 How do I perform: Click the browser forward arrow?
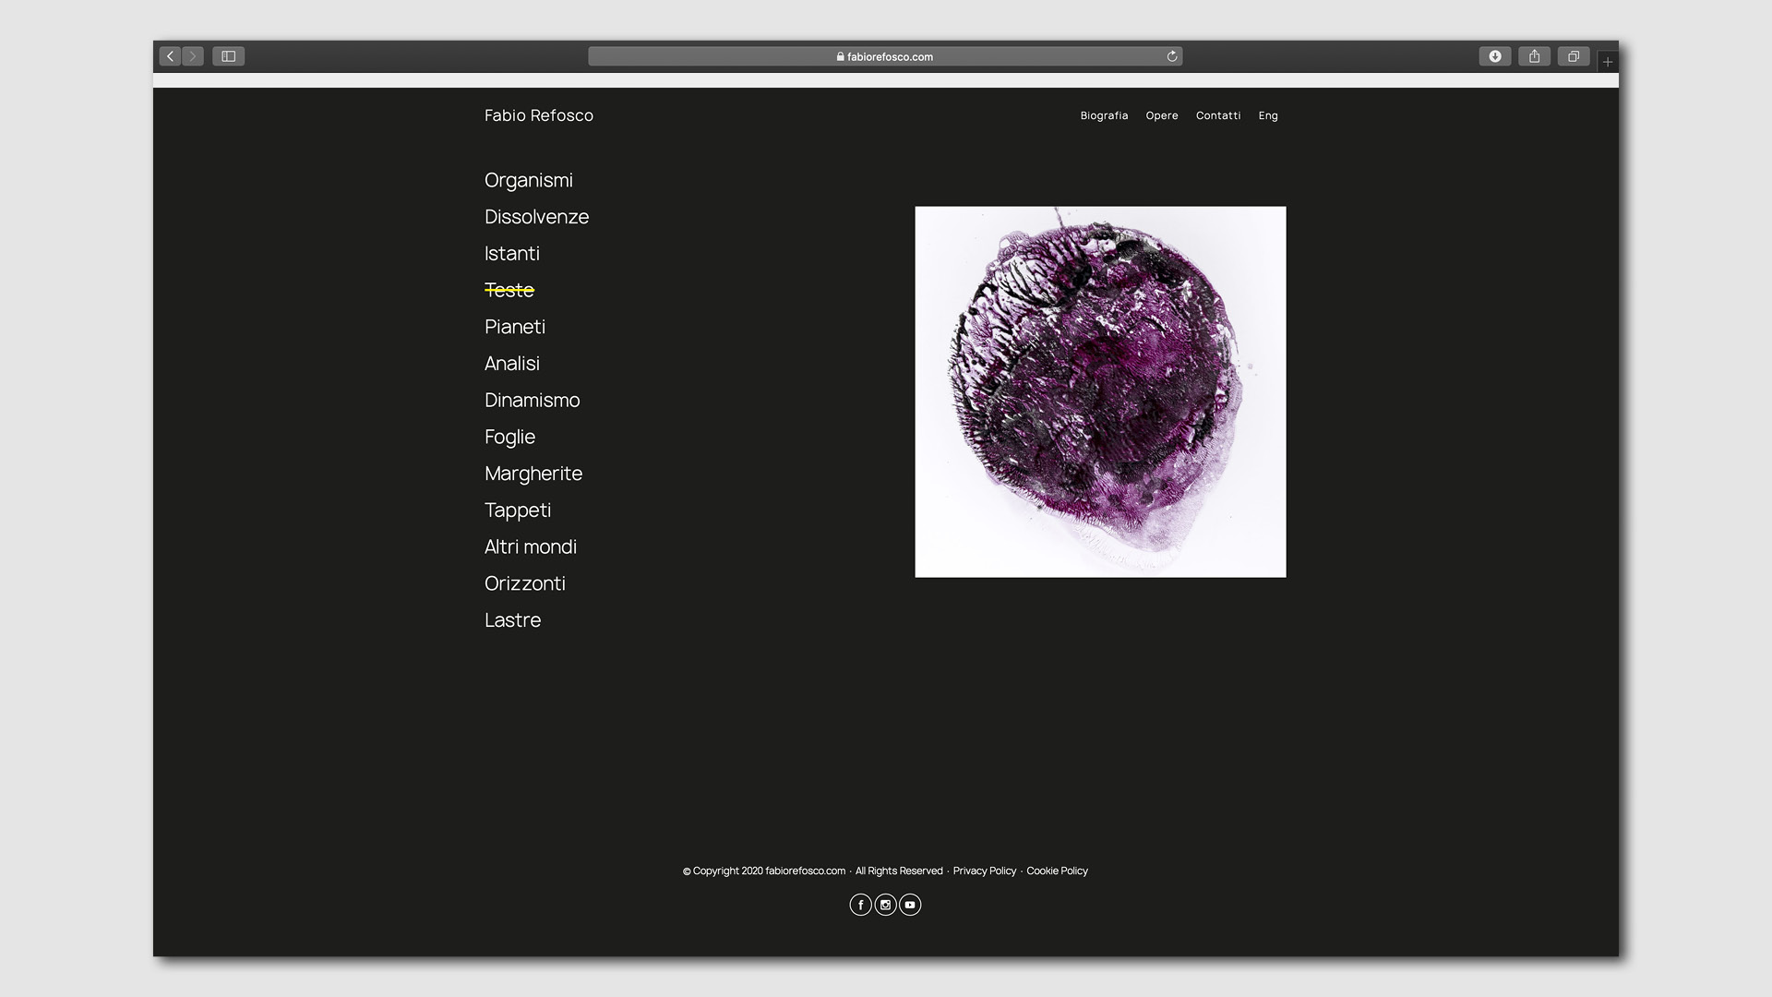193,56
